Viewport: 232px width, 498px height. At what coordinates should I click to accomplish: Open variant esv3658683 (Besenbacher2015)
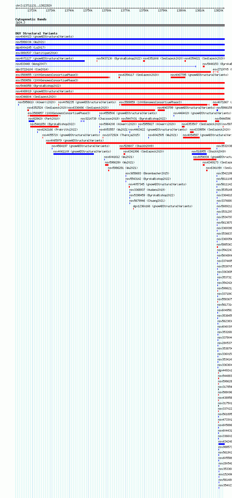(x=147, y=173)
